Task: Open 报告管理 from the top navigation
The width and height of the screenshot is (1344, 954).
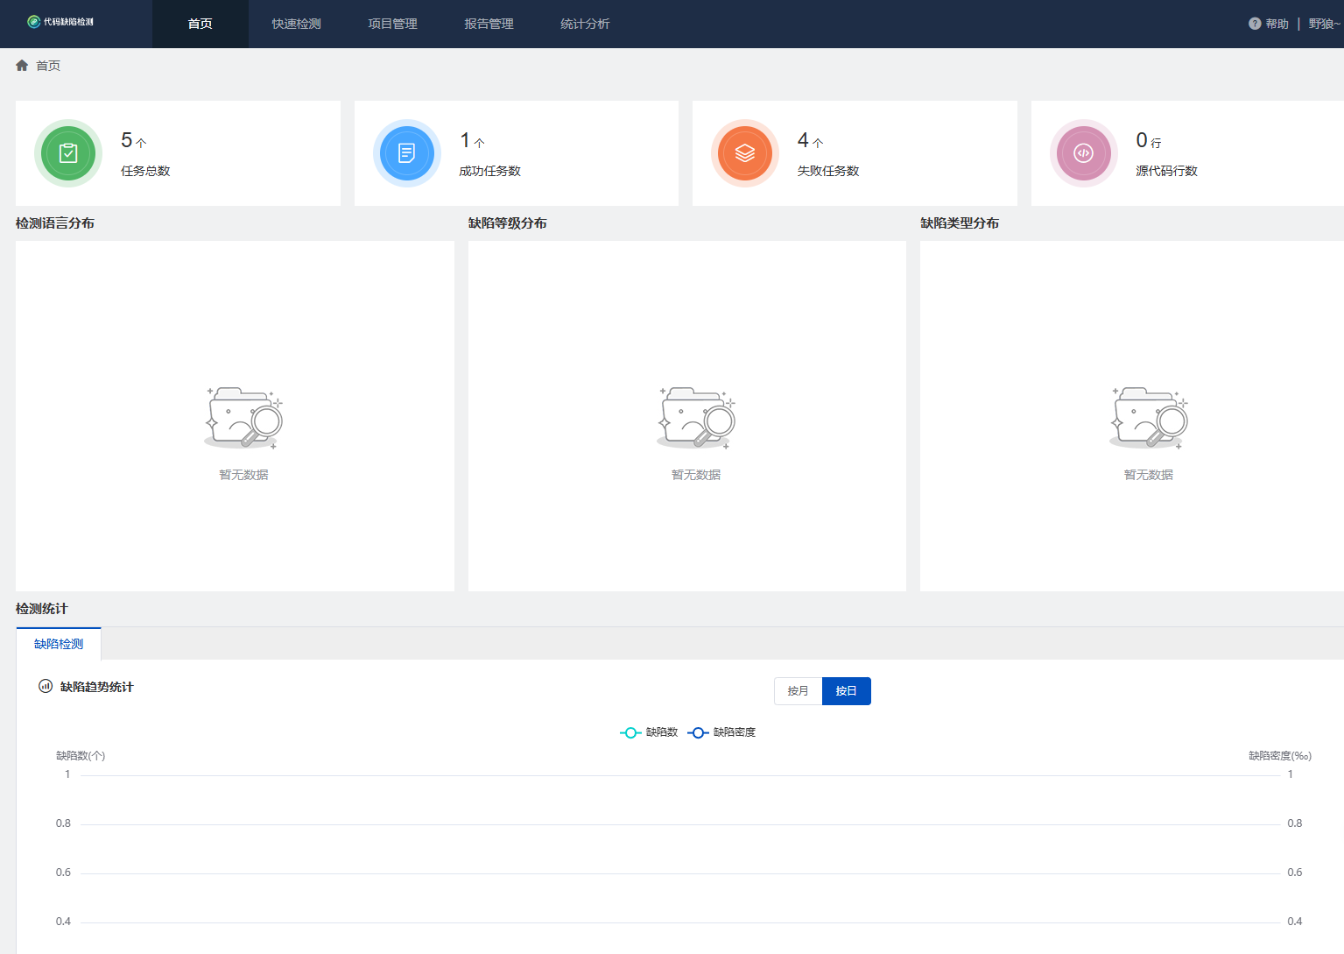Action: pos(489,24)
